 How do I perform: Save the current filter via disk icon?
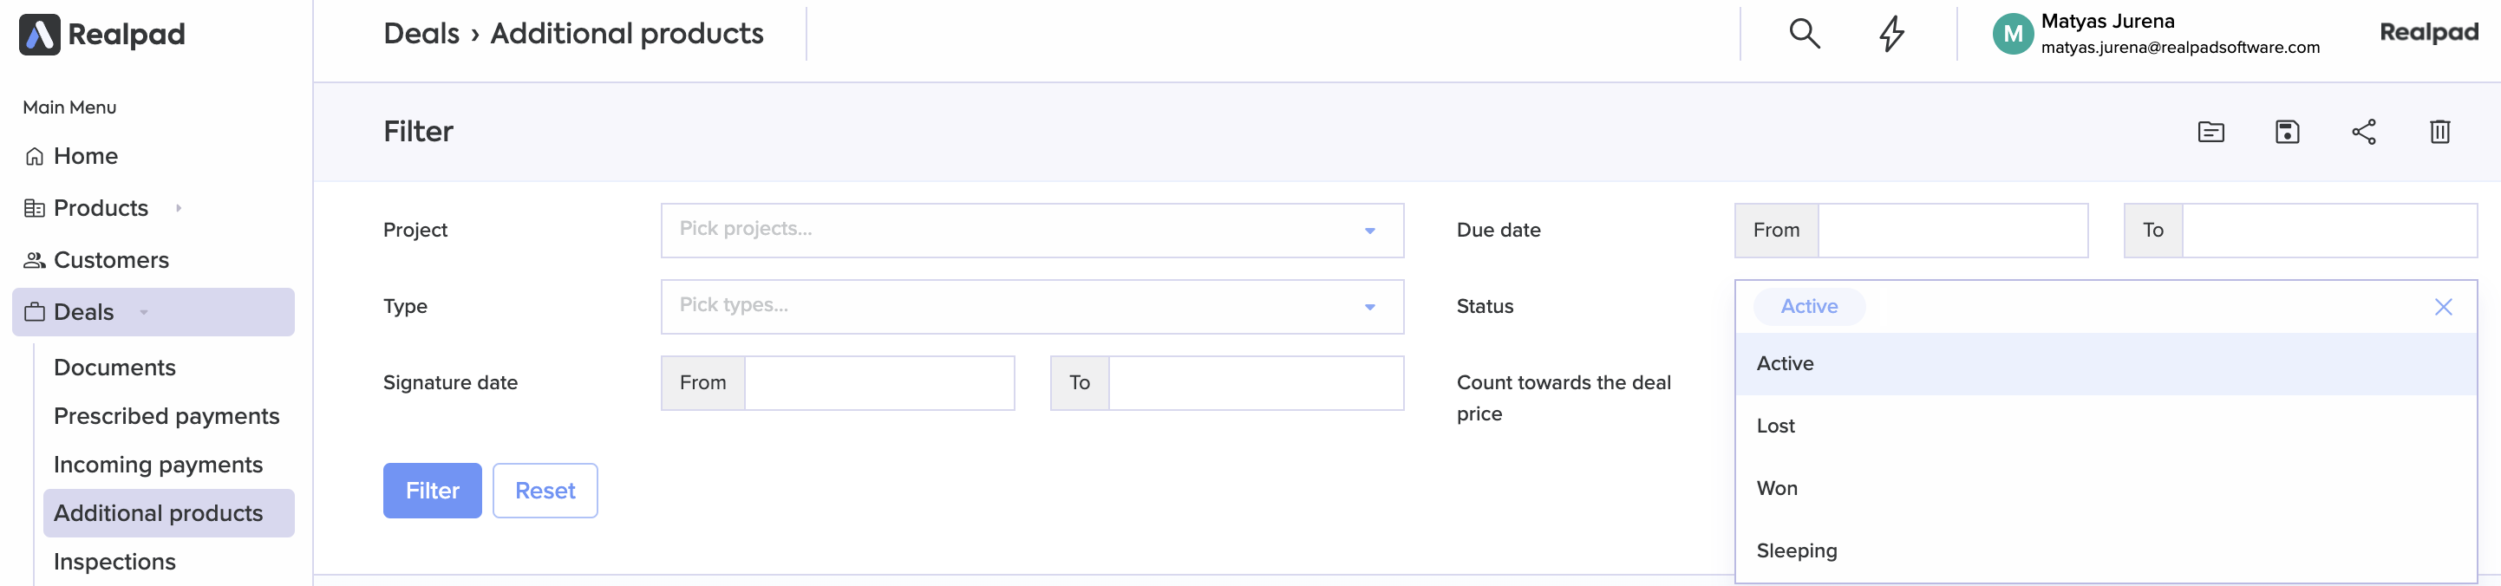coord(2287,132)
